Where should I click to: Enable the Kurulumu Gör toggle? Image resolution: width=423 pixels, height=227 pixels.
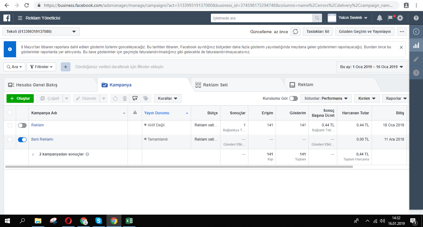pos(294,98)
